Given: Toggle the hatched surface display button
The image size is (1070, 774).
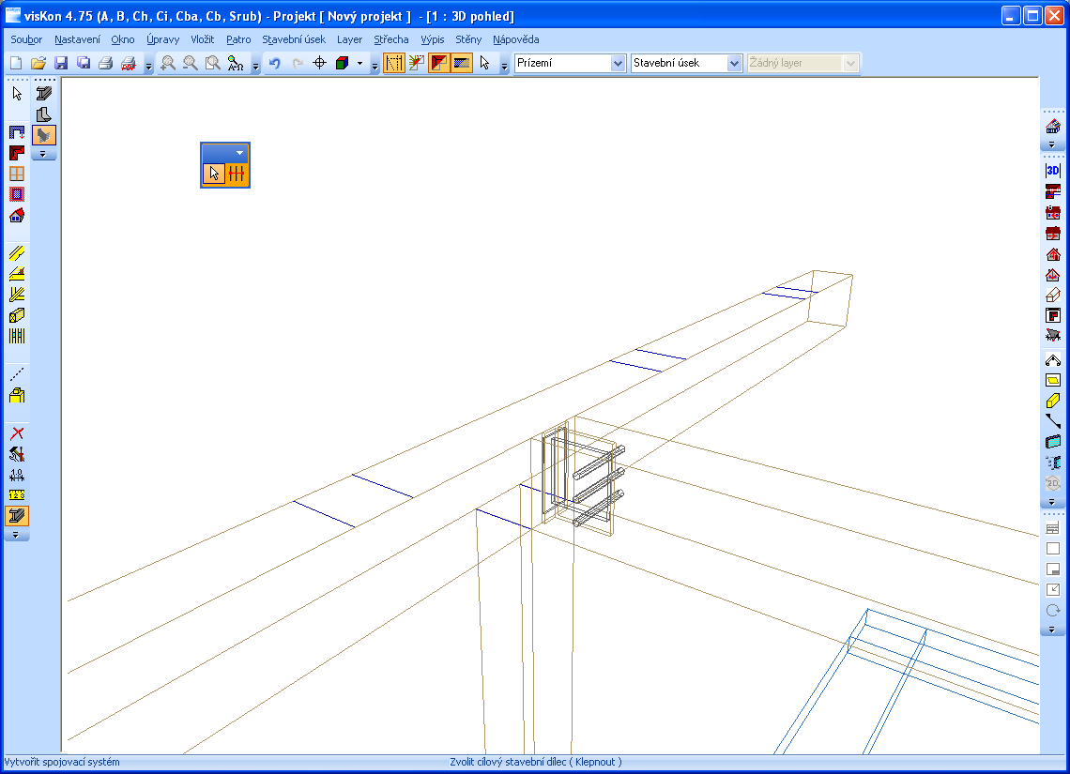Looking at the screenshot, I should [461, 64].
